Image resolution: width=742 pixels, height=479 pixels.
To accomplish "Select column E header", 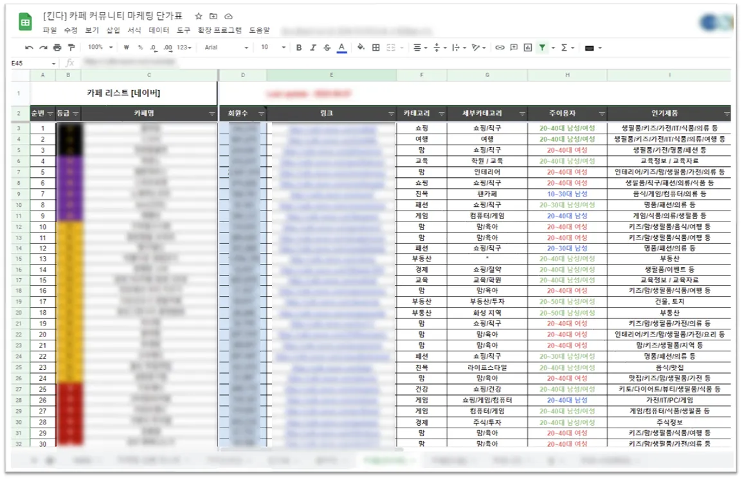I will pyautogui.click(x=331, y=75).
